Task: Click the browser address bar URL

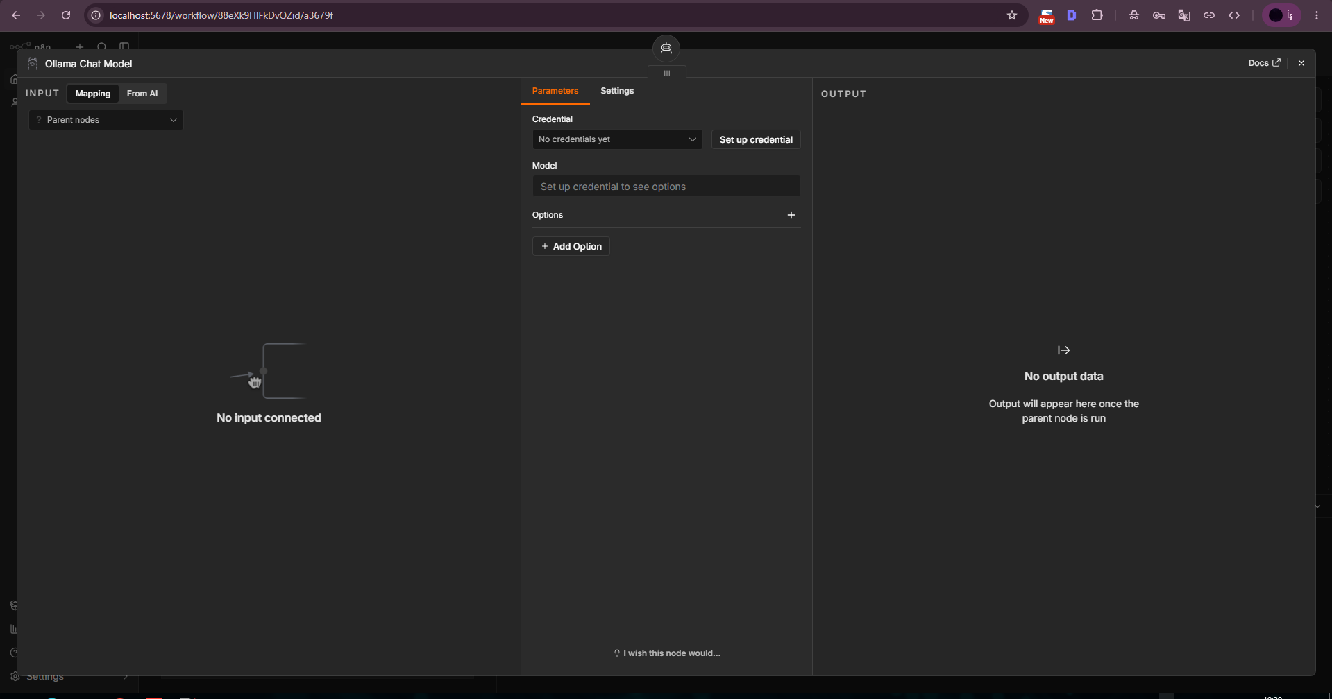Action: [x=221, y=15]
